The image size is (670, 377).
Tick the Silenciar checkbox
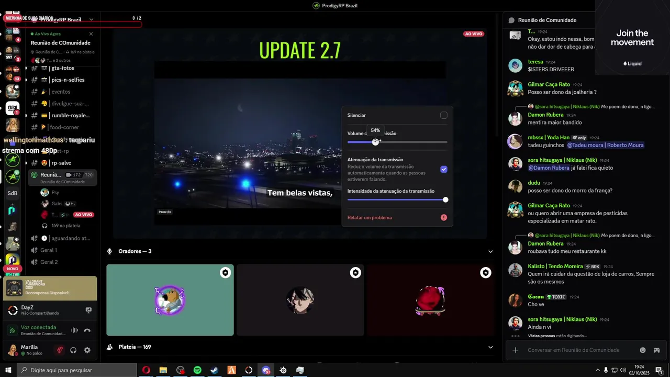tap(444, 115)
